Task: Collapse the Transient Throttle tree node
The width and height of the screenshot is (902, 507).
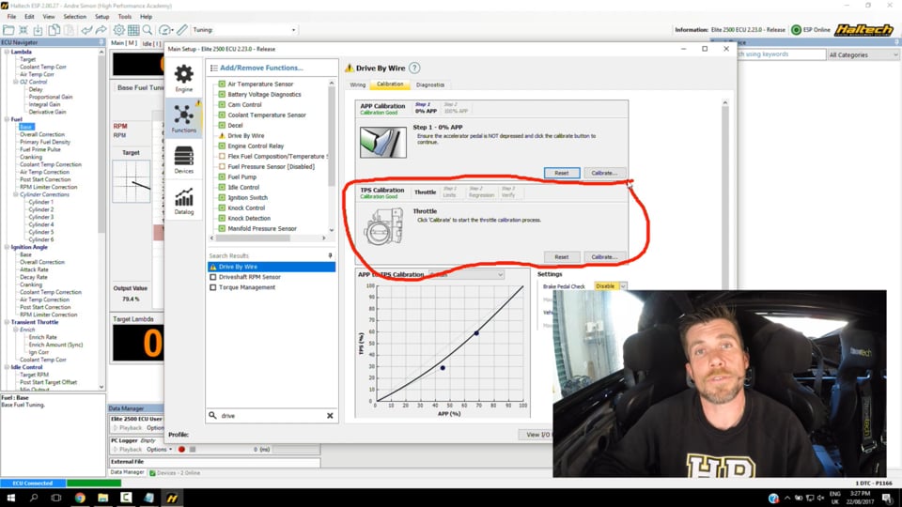Action: tap(7, 322)
